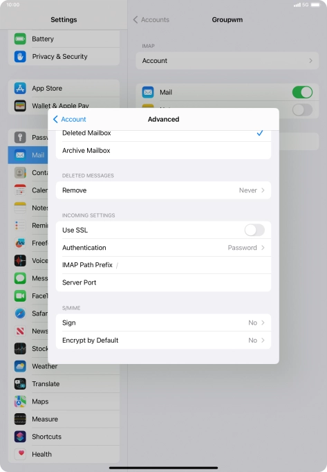Expand the Authentication Password setting

pos(163,248)
